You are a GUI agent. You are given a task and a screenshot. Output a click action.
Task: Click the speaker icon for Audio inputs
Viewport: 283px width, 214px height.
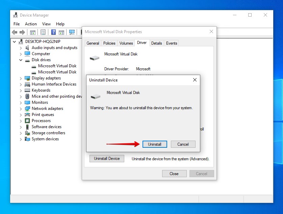(x=27, y=48)
